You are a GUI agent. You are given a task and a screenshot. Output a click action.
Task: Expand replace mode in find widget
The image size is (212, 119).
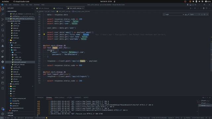pos(164,15)
